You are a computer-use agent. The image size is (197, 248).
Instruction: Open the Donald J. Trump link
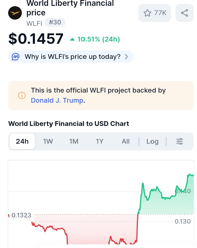(57, 100)
